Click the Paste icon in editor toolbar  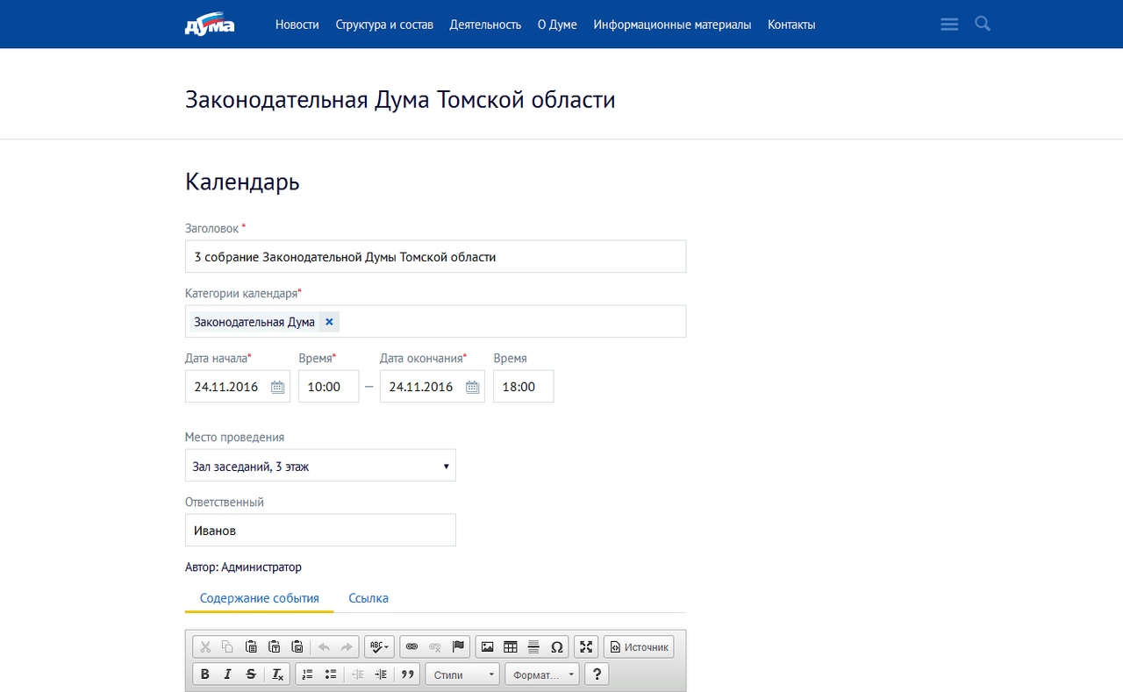[251, 647]
